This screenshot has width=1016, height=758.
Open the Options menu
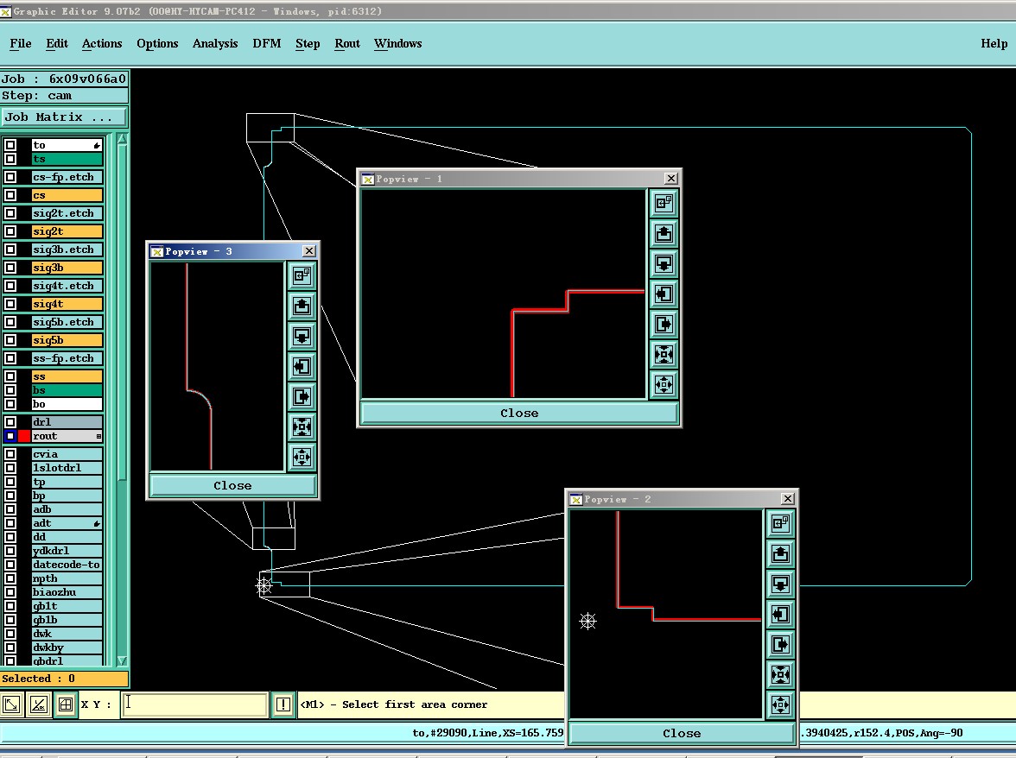pos(157,43)
